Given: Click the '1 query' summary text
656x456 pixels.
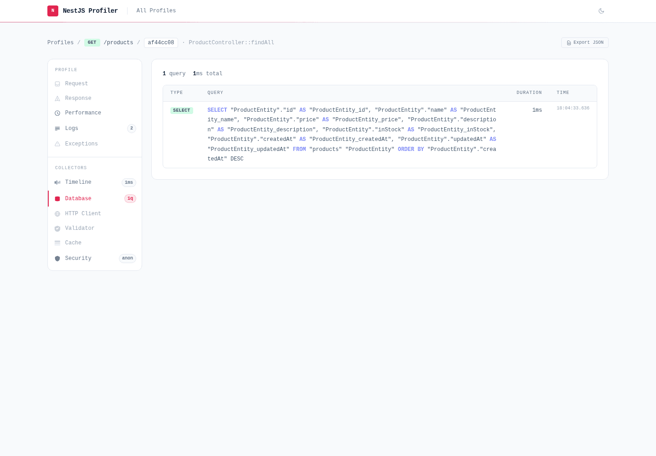Looking at the screenshot, I should pos(174,73).
